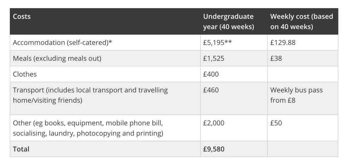Select the Clothes row label

[x=25, y=74]
